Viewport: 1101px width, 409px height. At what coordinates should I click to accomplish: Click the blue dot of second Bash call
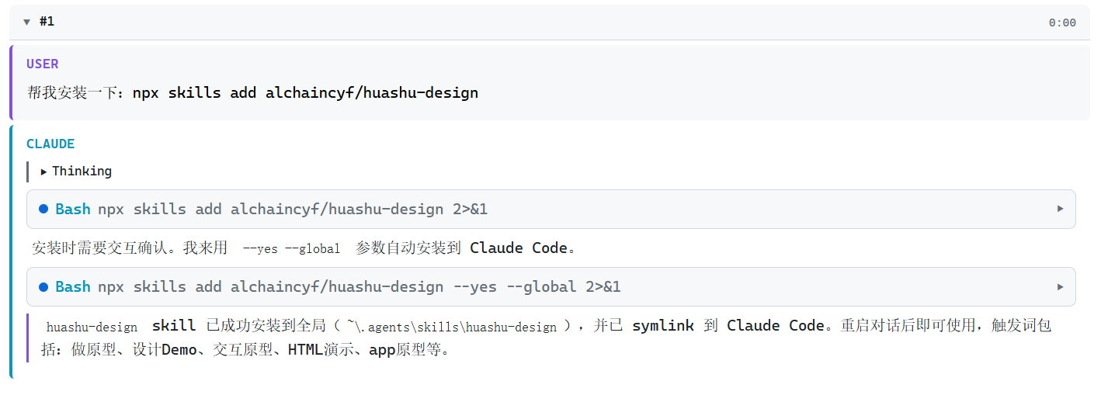point(43,286)
